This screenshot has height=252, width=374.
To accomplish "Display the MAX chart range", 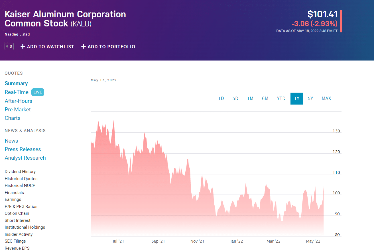I will tap(326, 98).
